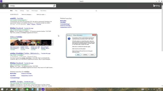Click the Search app title bar icon
163x91 pixels.
point(1,1)
